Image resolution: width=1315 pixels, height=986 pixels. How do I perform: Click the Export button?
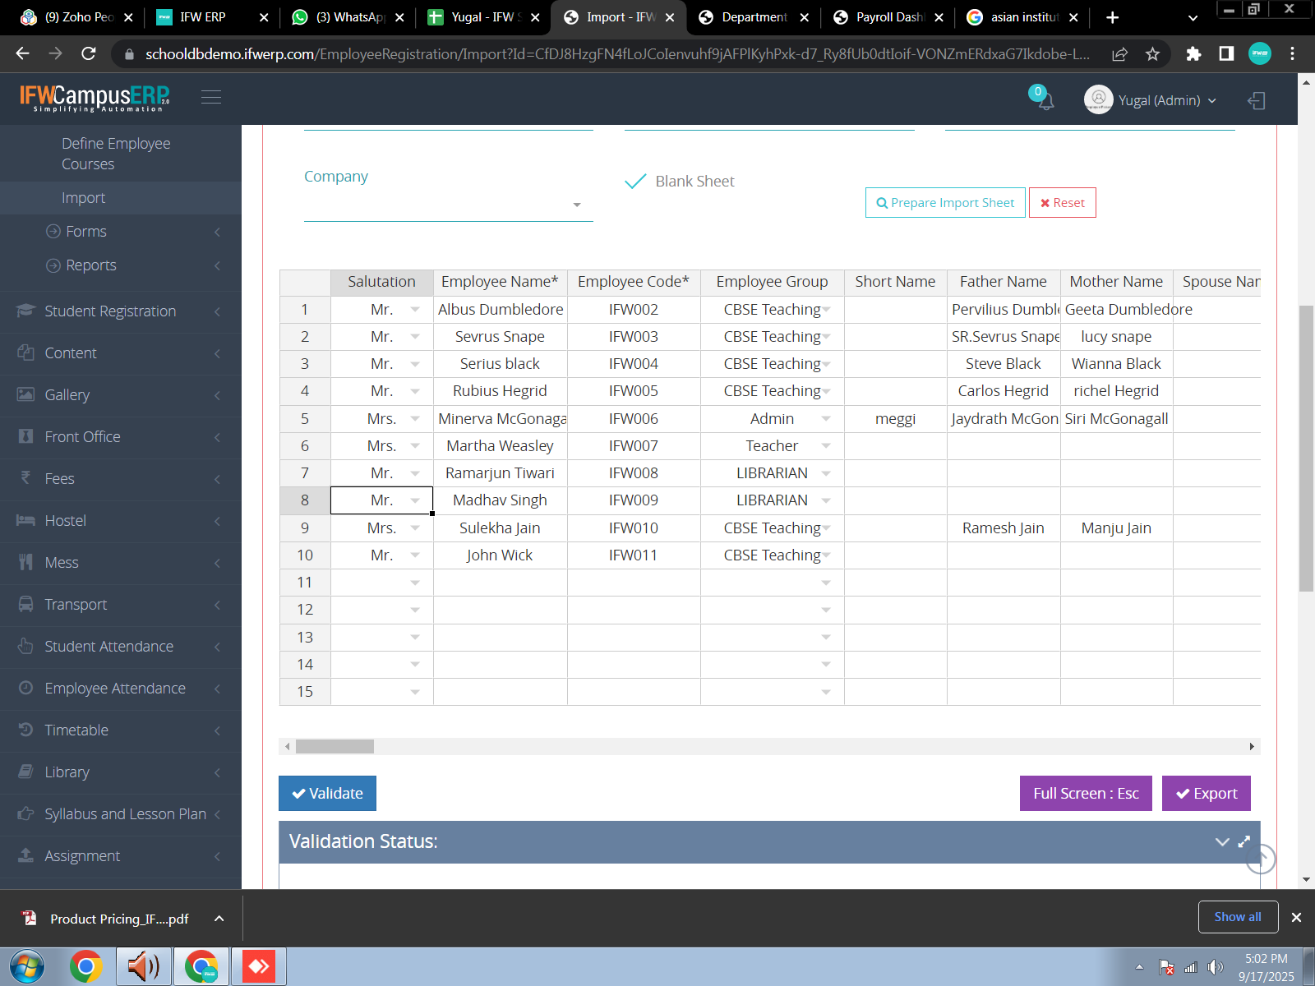tap(1207, 794)
